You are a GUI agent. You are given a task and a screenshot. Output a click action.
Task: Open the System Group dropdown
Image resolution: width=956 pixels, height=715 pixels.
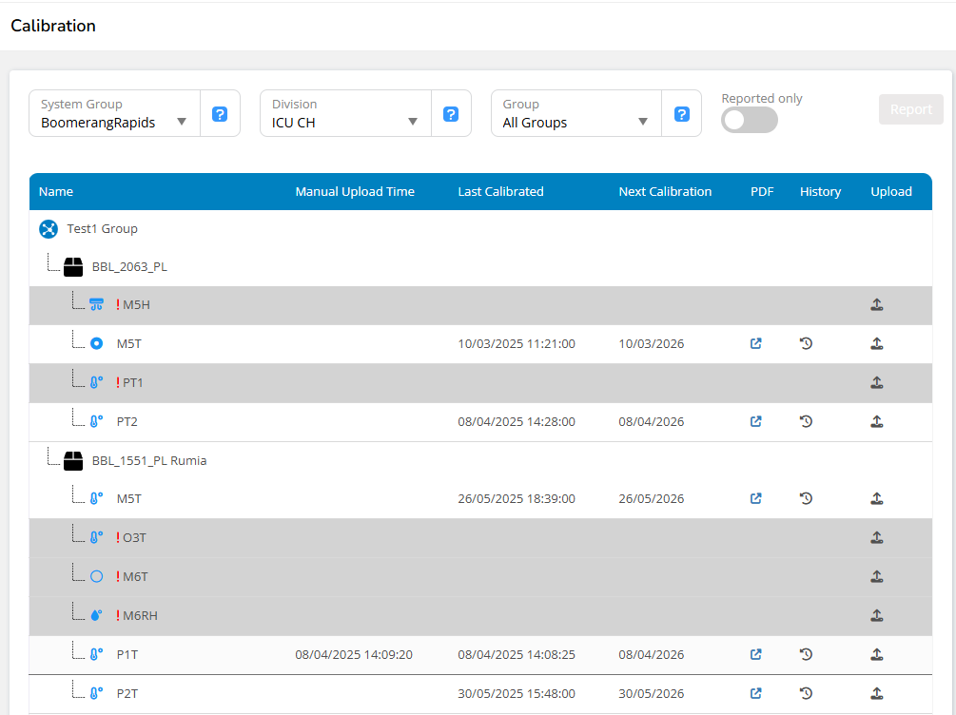tap(114, 114)
